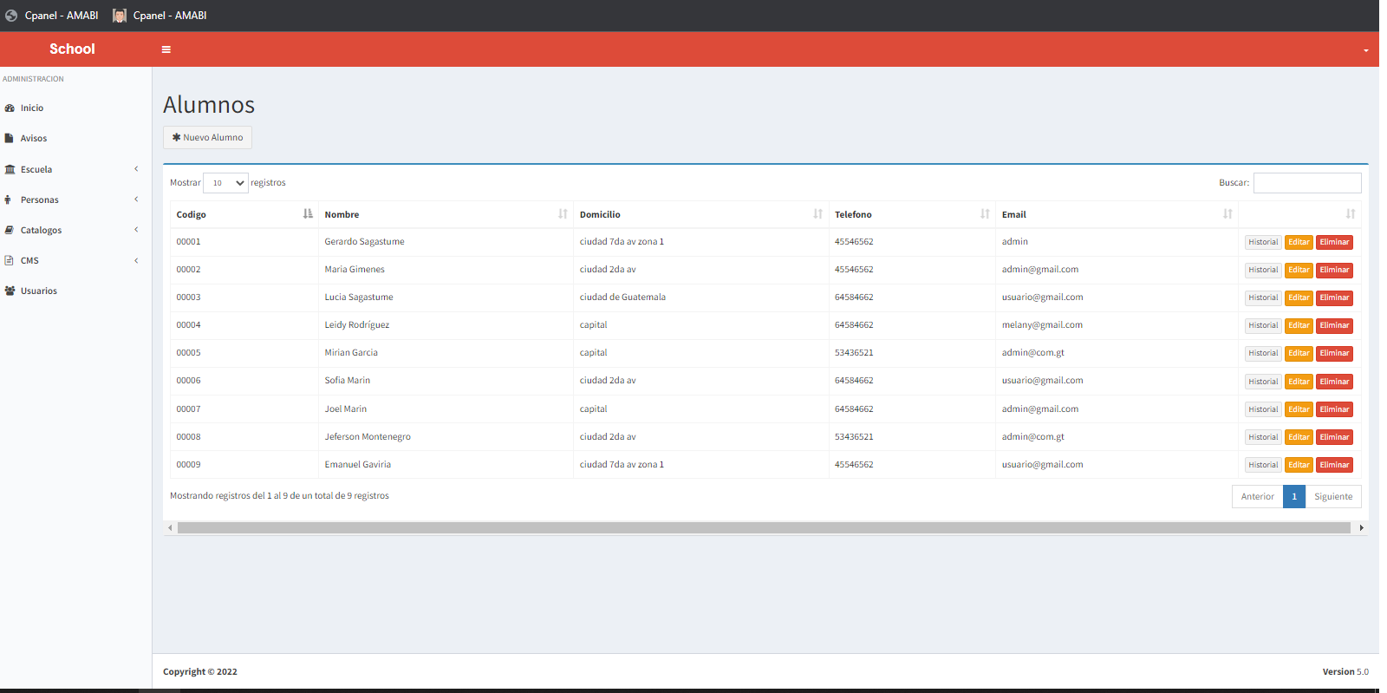Viewport: 1387px width, 693px height.
Task: Click address ciudad de Guatemala
Action: click(x=622, y=297)
